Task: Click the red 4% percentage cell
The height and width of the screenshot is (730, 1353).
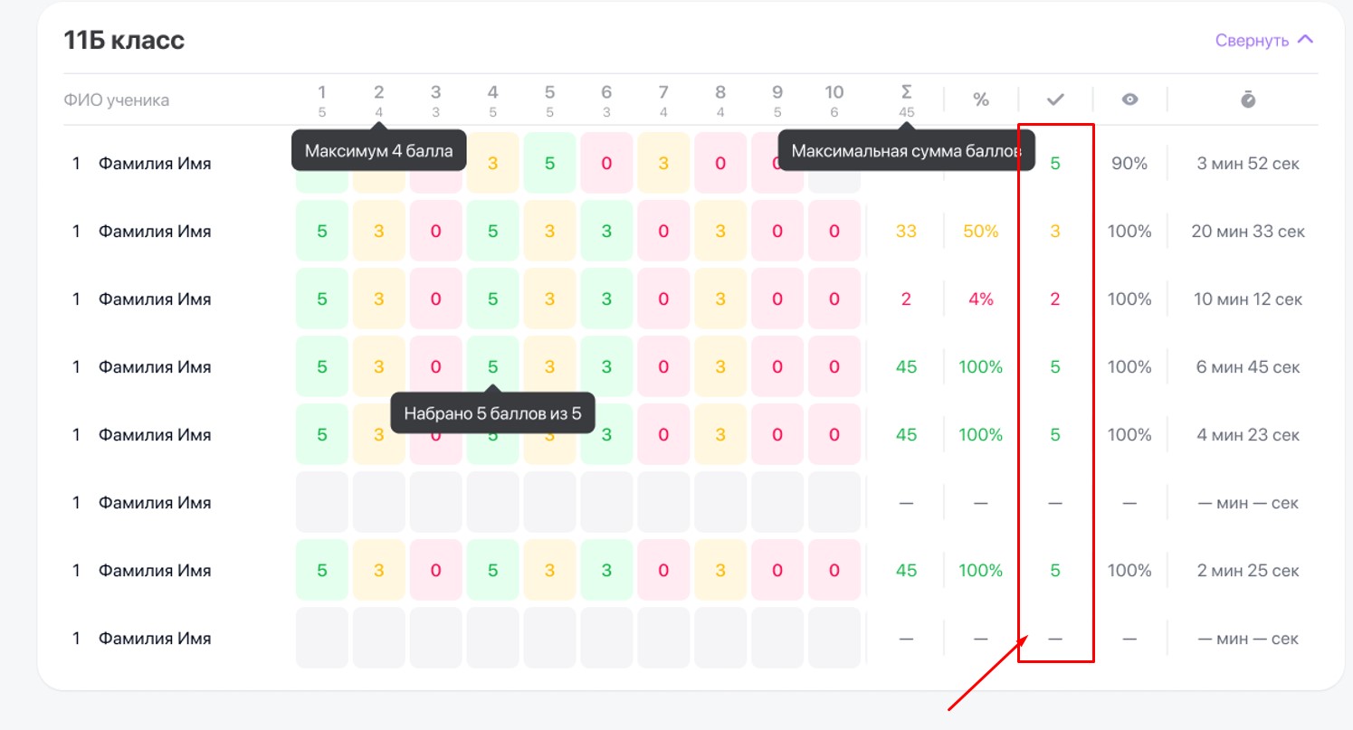Action: pyautogui.click(x=980, y=299)
